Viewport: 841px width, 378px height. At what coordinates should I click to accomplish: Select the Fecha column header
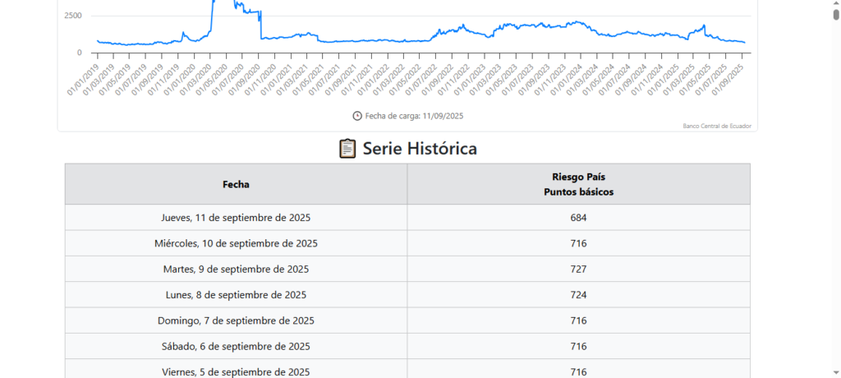point(236,184)
